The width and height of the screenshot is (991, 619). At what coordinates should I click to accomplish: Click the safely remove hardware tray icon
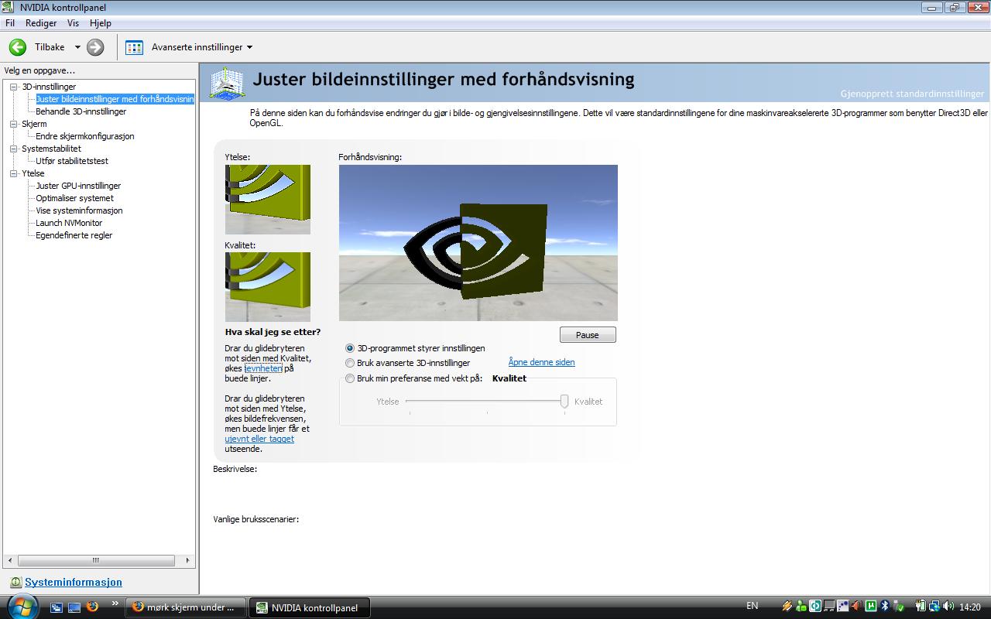pos(899,606)
